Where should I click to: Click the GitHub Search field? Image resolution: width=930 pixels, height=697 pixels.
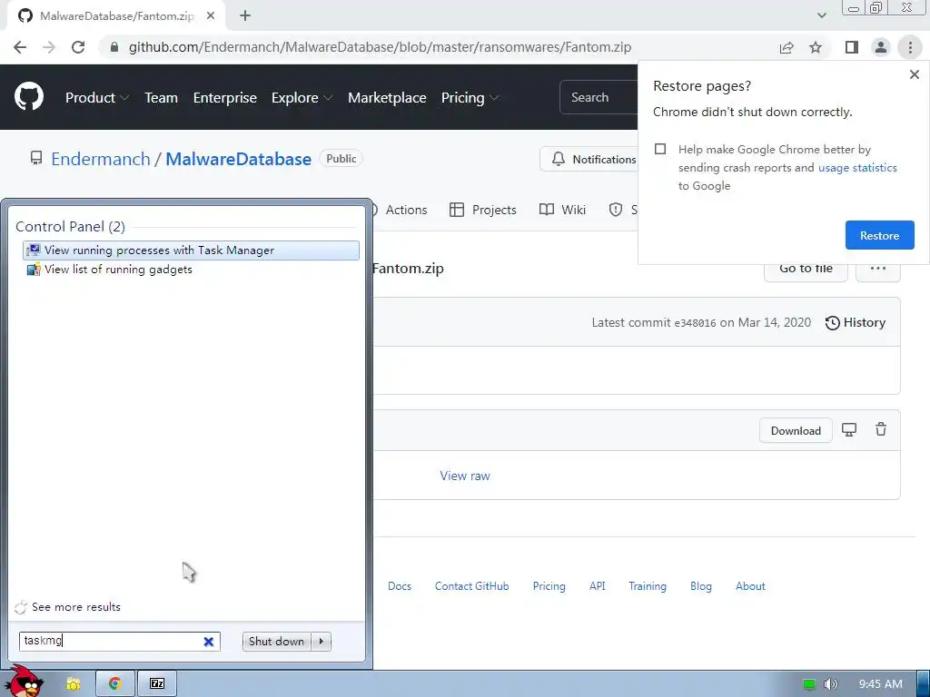(598, 97)
